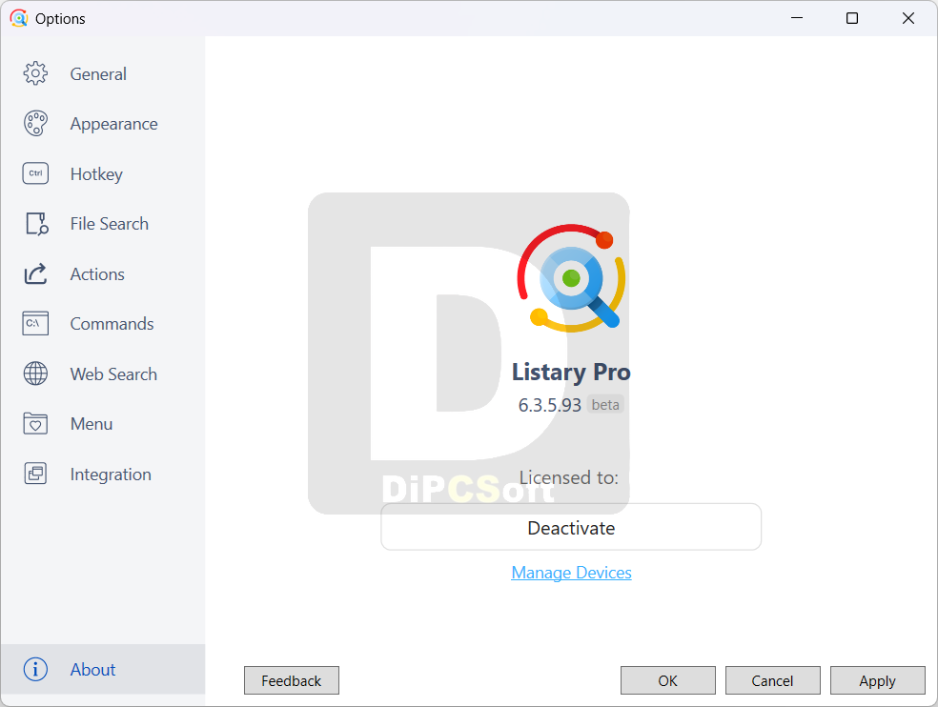Maximize the Options window
Viewport: 938px width, 707px height.
click(852, 18)
